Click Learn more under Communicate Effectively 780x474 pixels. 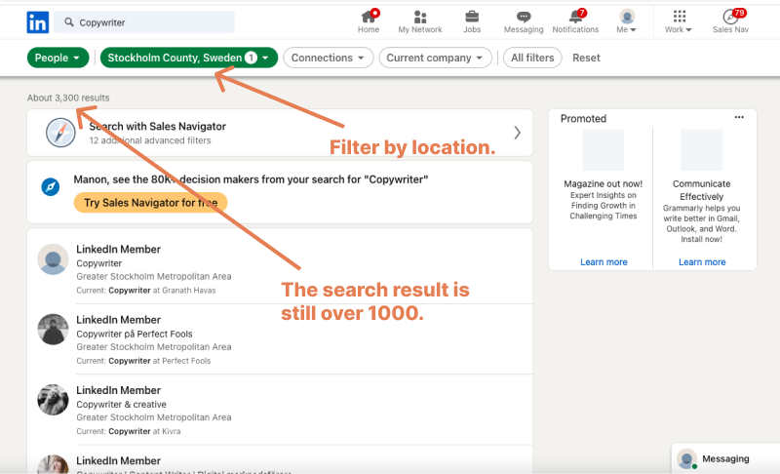pos(702,262)
